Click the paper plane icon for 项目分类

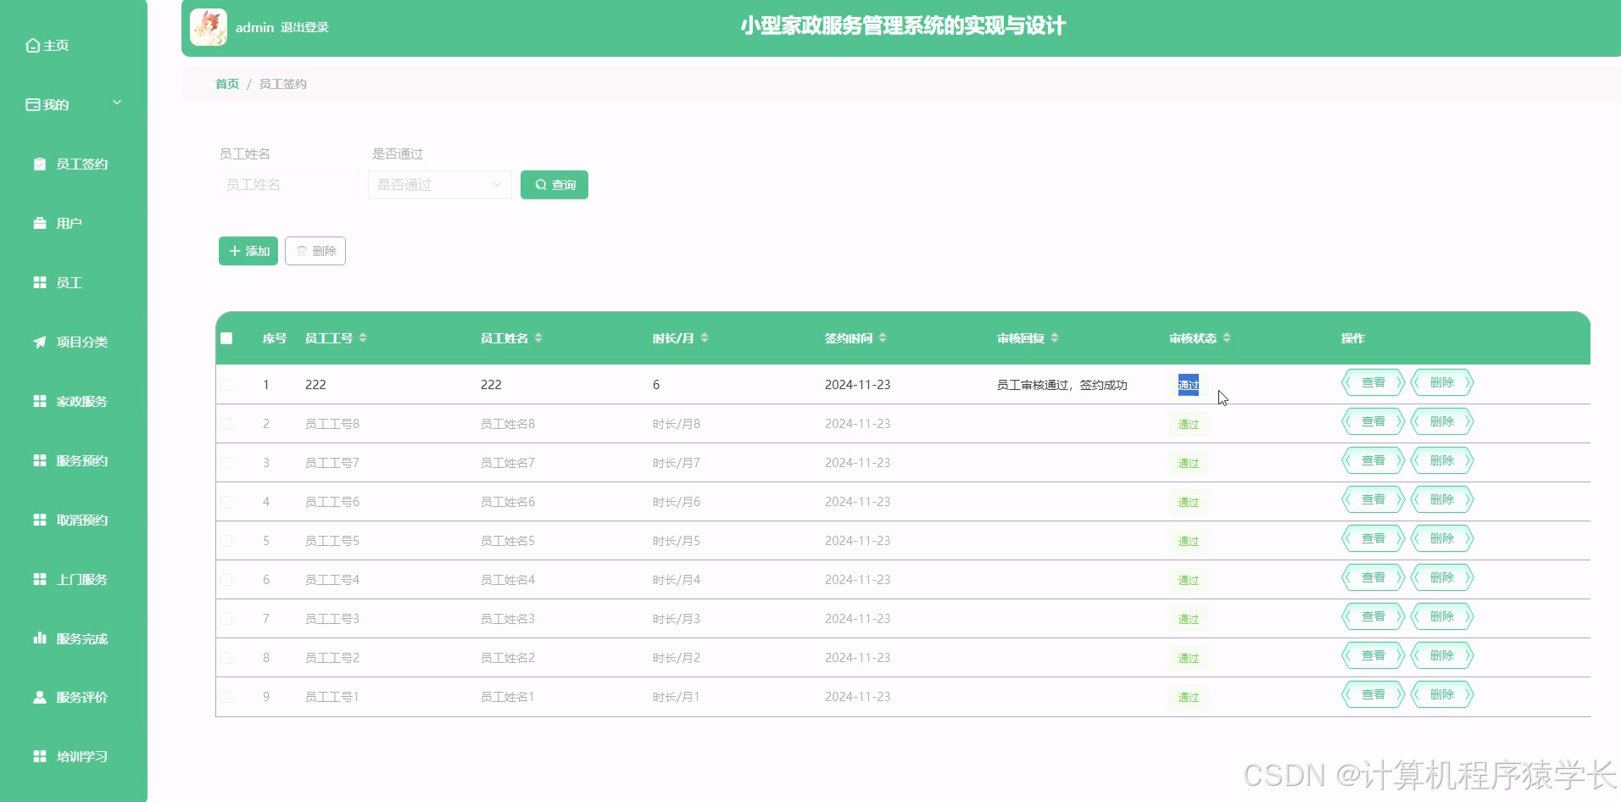point(40,342)
